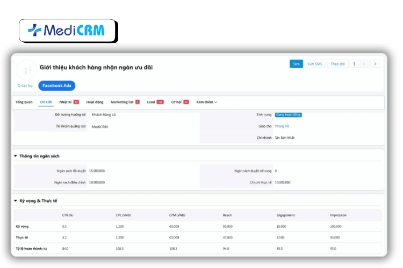This screenshot has width=403, height=268.
Task: Click the MediCRM ad account value
Action: (100, 126)
